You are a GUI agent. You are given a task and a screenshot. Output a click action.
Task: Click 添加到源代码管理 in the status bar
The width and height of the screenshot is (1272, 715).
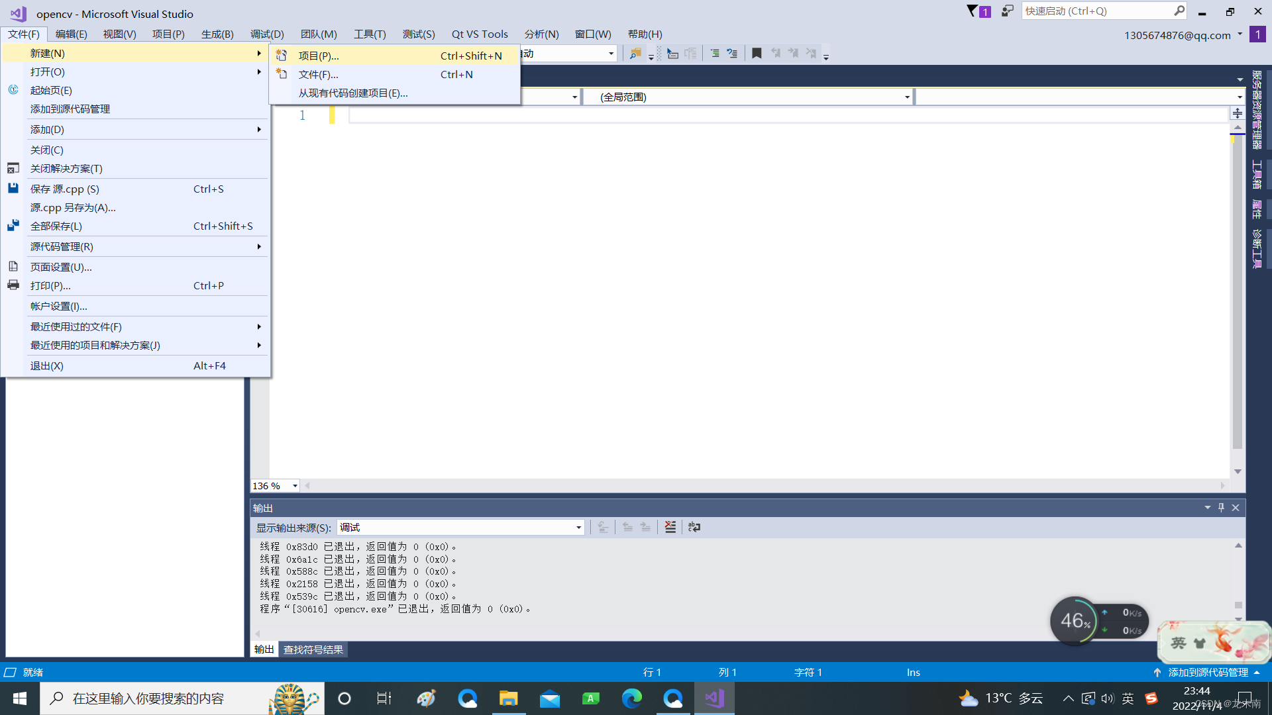coord(1208,673)
